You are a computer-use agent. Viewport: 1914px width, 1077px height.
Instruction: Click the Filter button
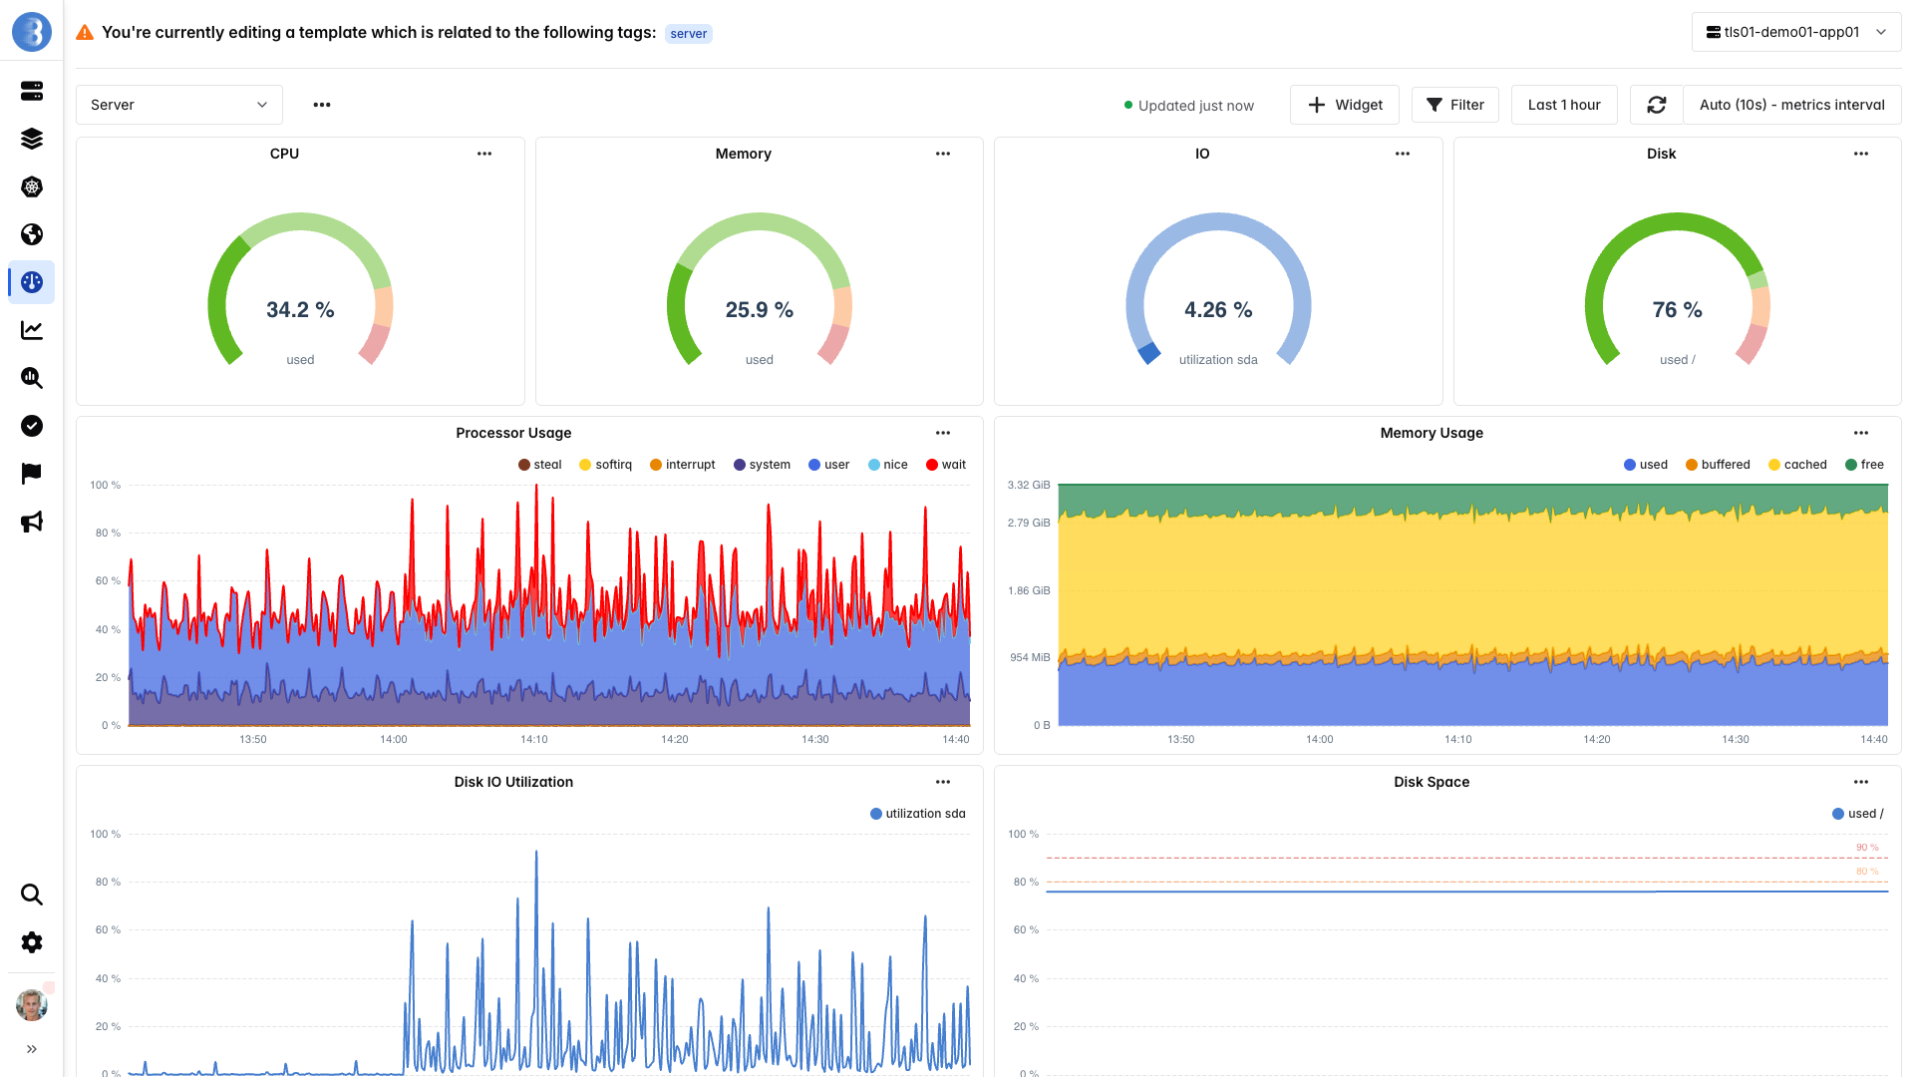(1455, 105)
